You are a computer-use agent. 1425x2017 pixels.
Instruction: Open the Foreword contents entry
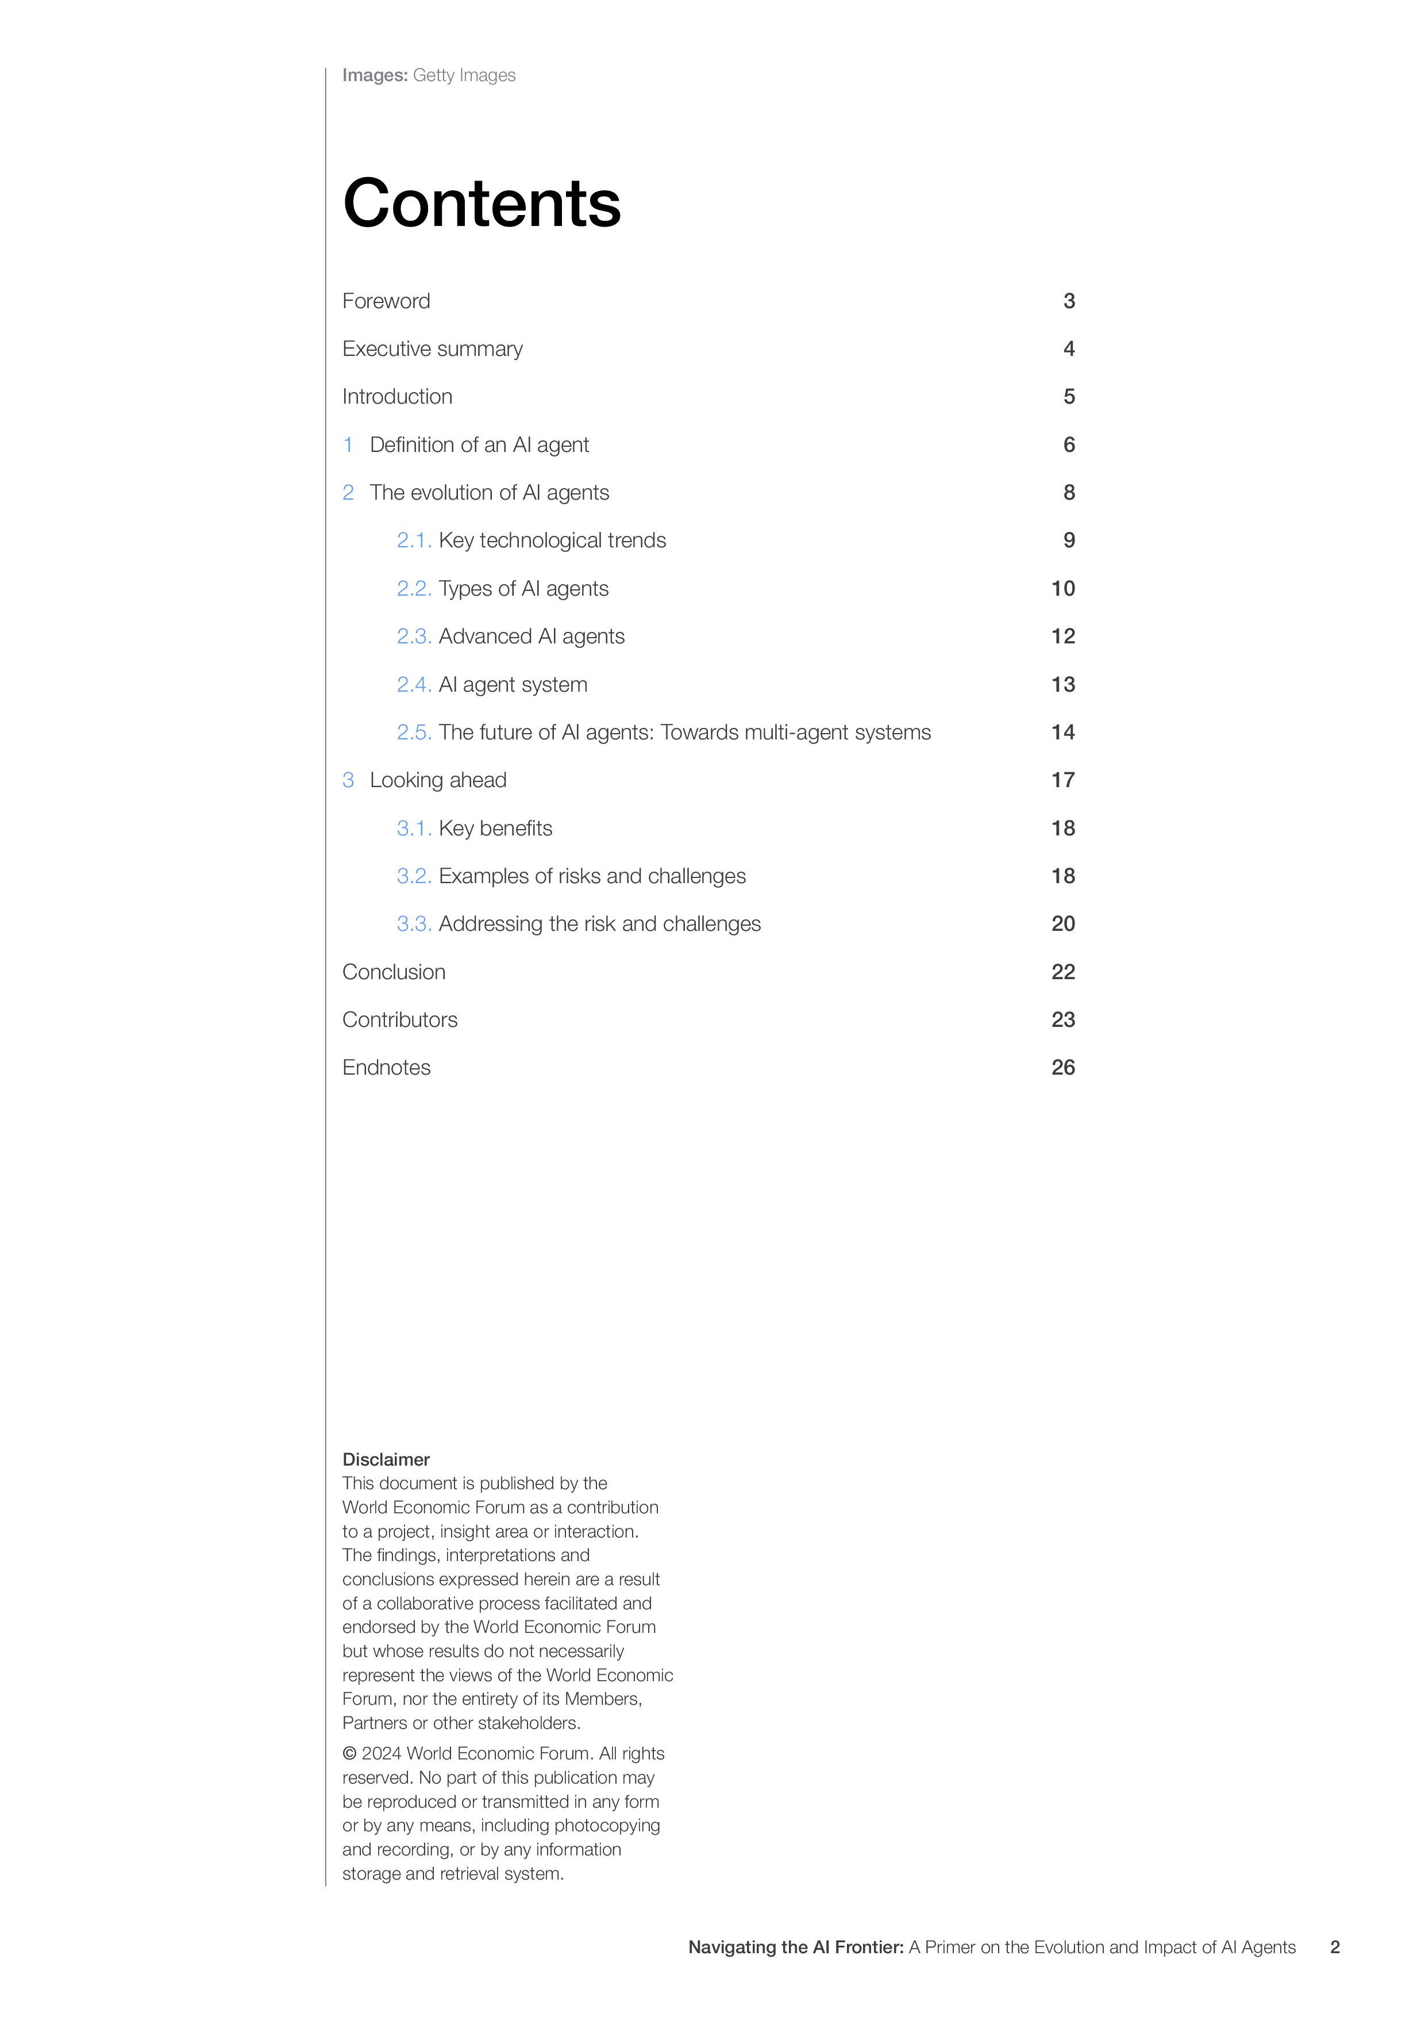708,301
